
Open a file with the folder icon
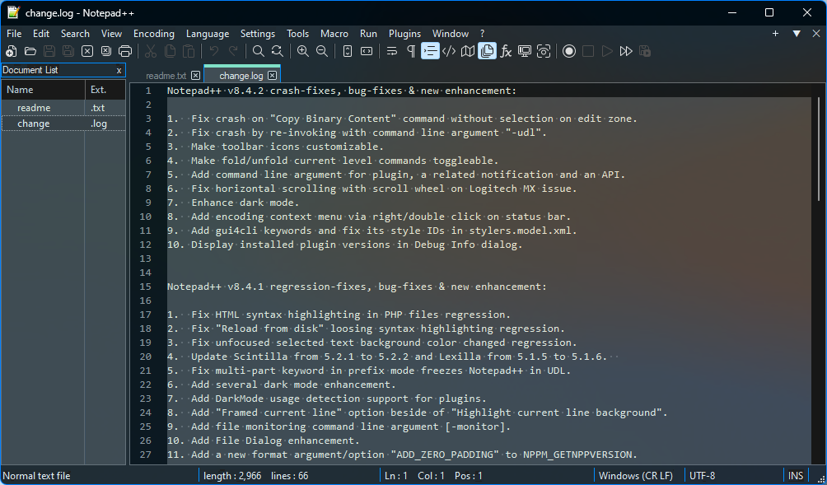click(x=30, y=51)
